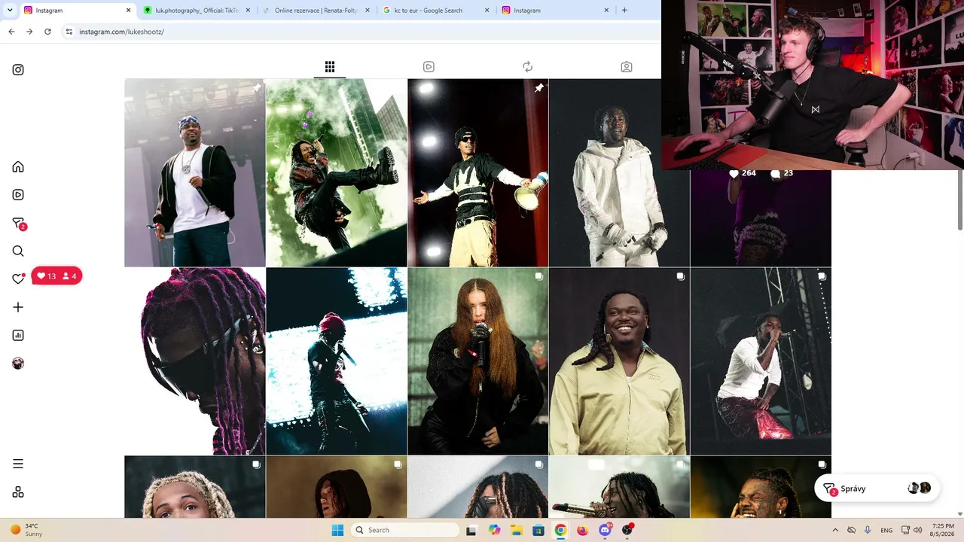Switch to the profile Reels tab
The image size is (964, 542).
[x=429, y=67]
